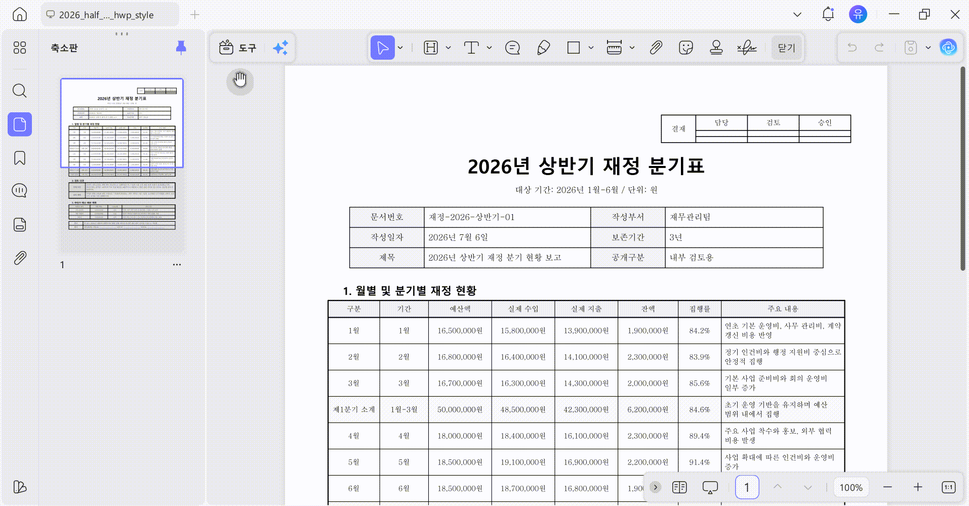Open the notifications bell
The image size is (969, 506).
pos(828,15)
